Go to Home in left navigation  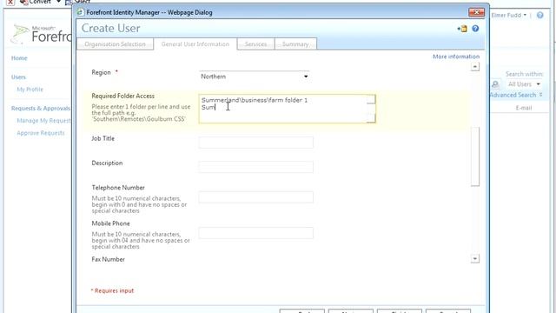point(19,58)
